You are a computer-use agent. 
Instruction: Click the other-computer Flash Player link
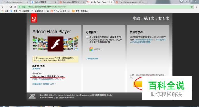click(x=48, y=79)
